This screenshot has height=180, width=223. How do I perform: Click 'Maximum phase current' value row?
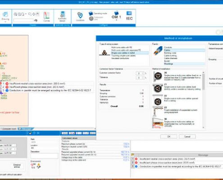[x=96, y=144]
